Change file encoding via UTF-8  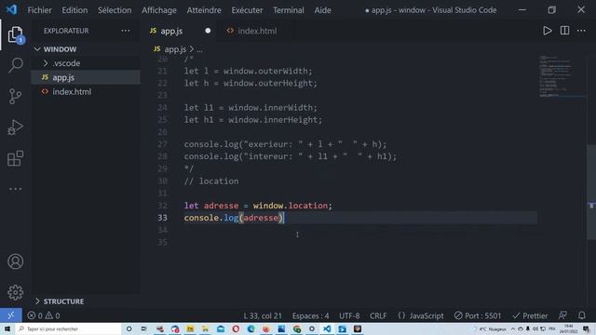click(x=349, y=315)
